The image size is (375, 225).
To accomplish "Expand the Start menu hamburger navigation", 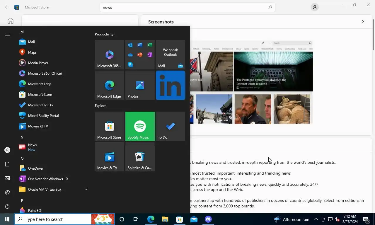I will coord(7,34).
